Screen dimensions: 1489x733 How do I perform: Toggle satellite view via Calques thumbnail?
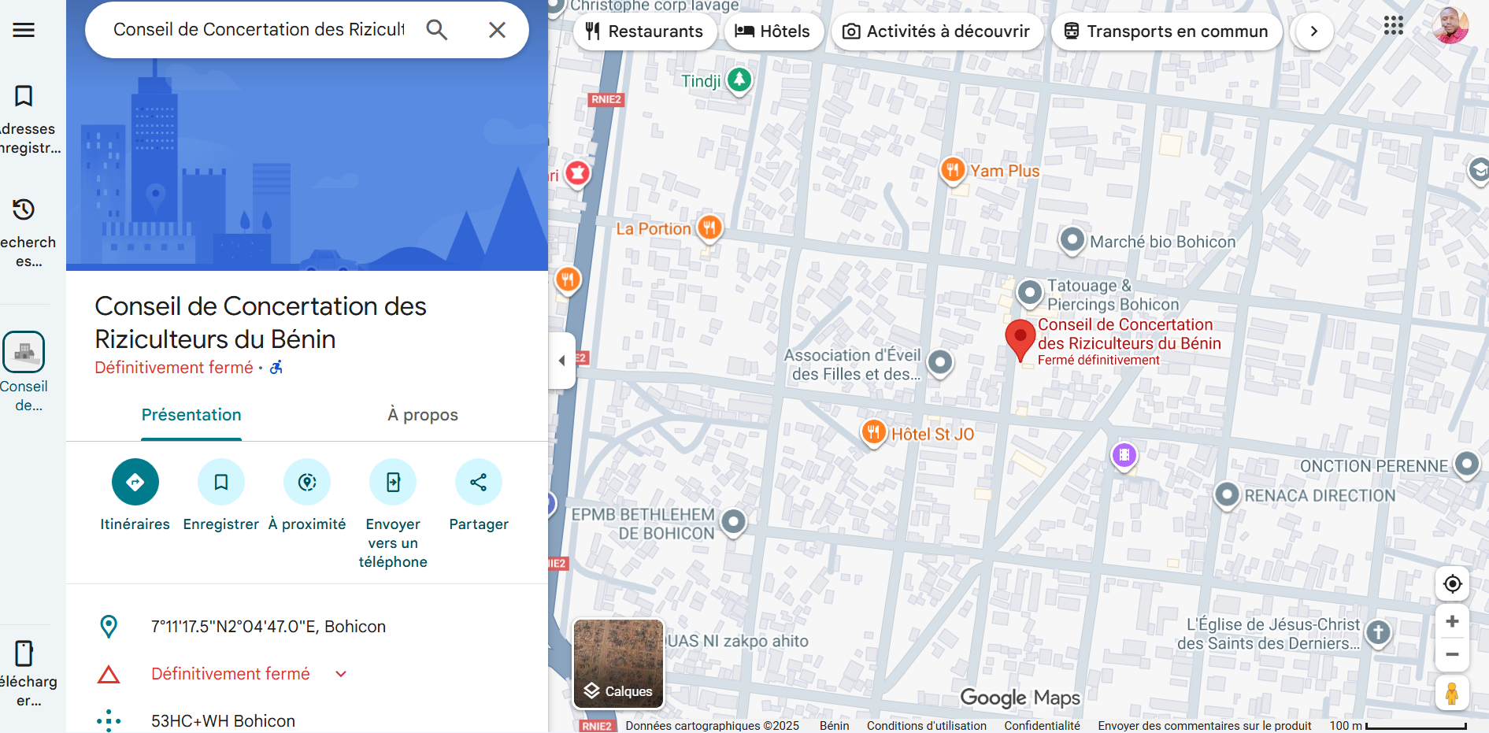click(x=618, y=663)
